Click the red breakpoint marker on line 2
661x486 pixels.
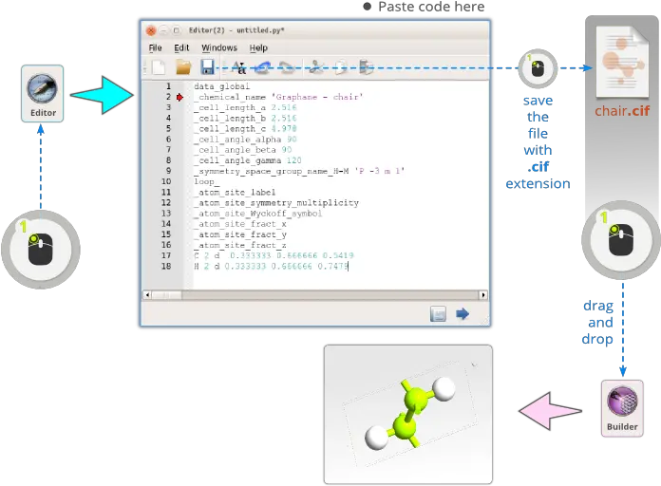pos(180,98)
